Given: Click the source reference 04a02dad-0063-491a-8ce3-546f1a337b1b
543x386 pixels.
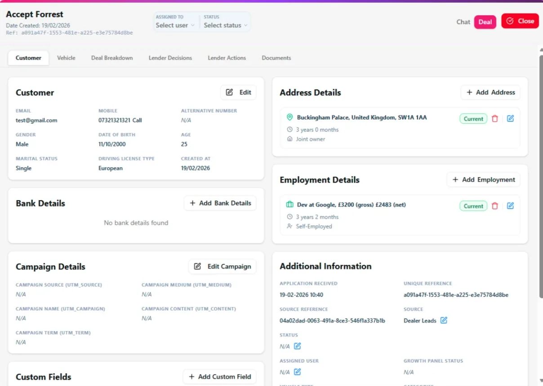Looking at the screenshot, I should click(332, 321).
